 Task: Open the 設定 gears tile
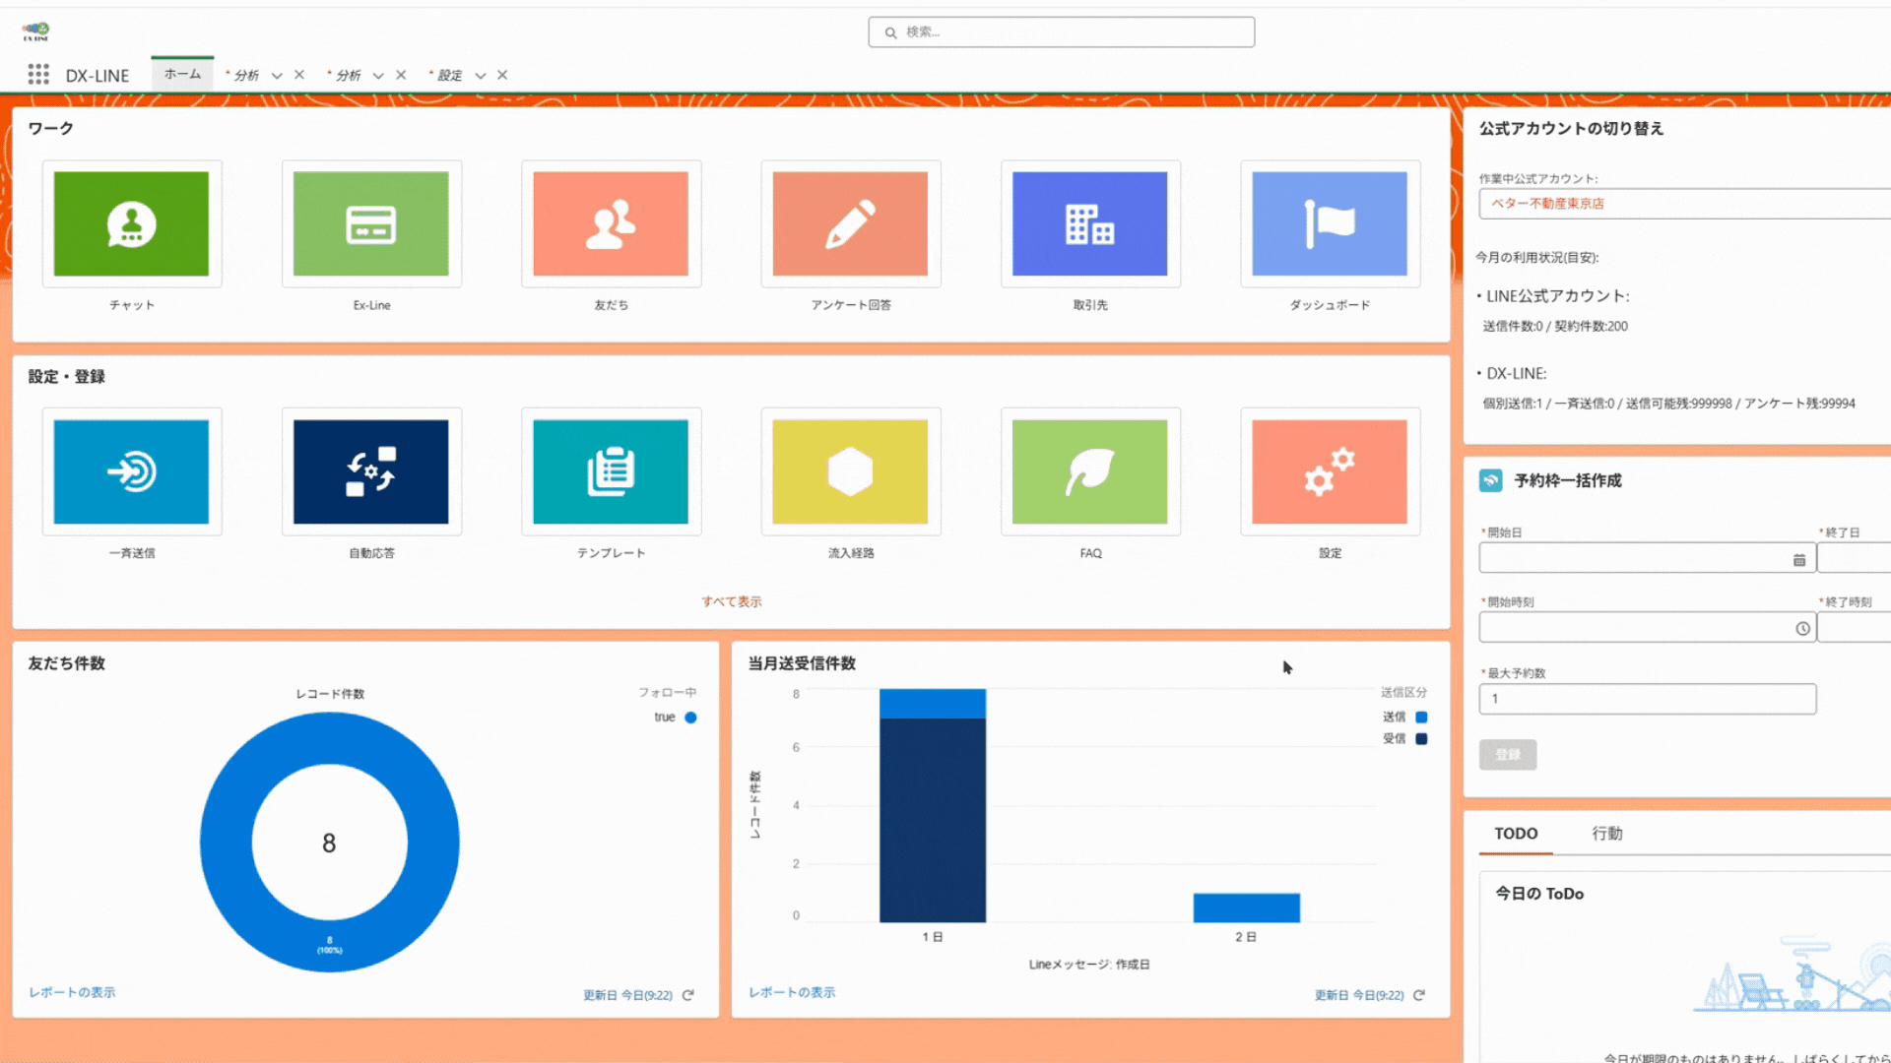1330,472
